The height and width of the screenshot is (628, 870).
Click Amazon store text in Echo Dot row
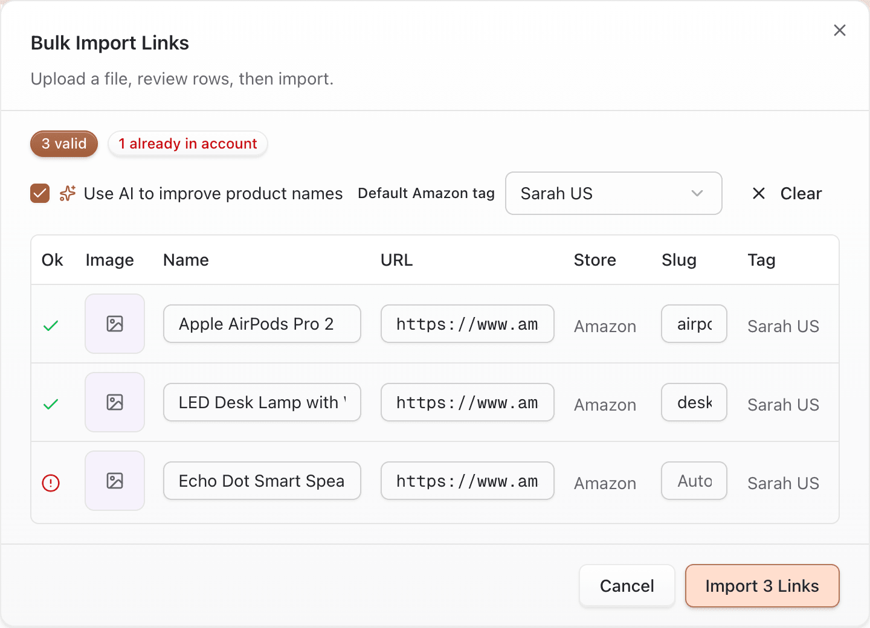coord(605,483)
